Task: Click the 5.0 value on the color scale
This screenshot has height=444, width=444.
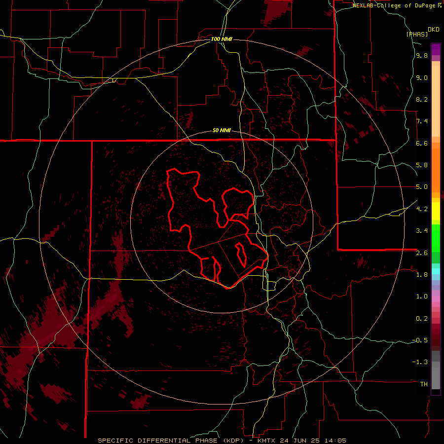Action: coord(422,187)
